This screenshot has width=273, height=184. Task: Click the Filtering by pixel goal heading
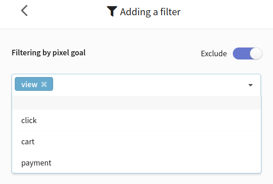point(49,53)
